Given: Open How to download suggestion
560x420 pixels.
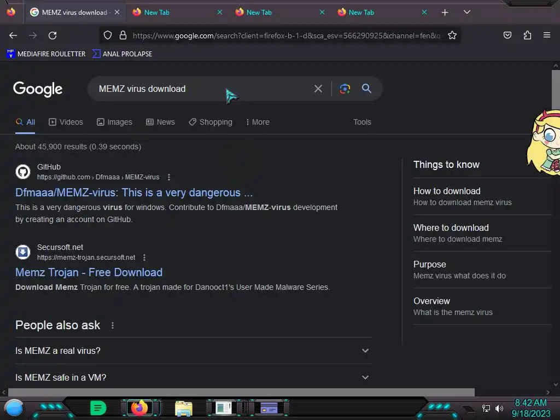Looking at the screenshot, I should pos(482,196).
